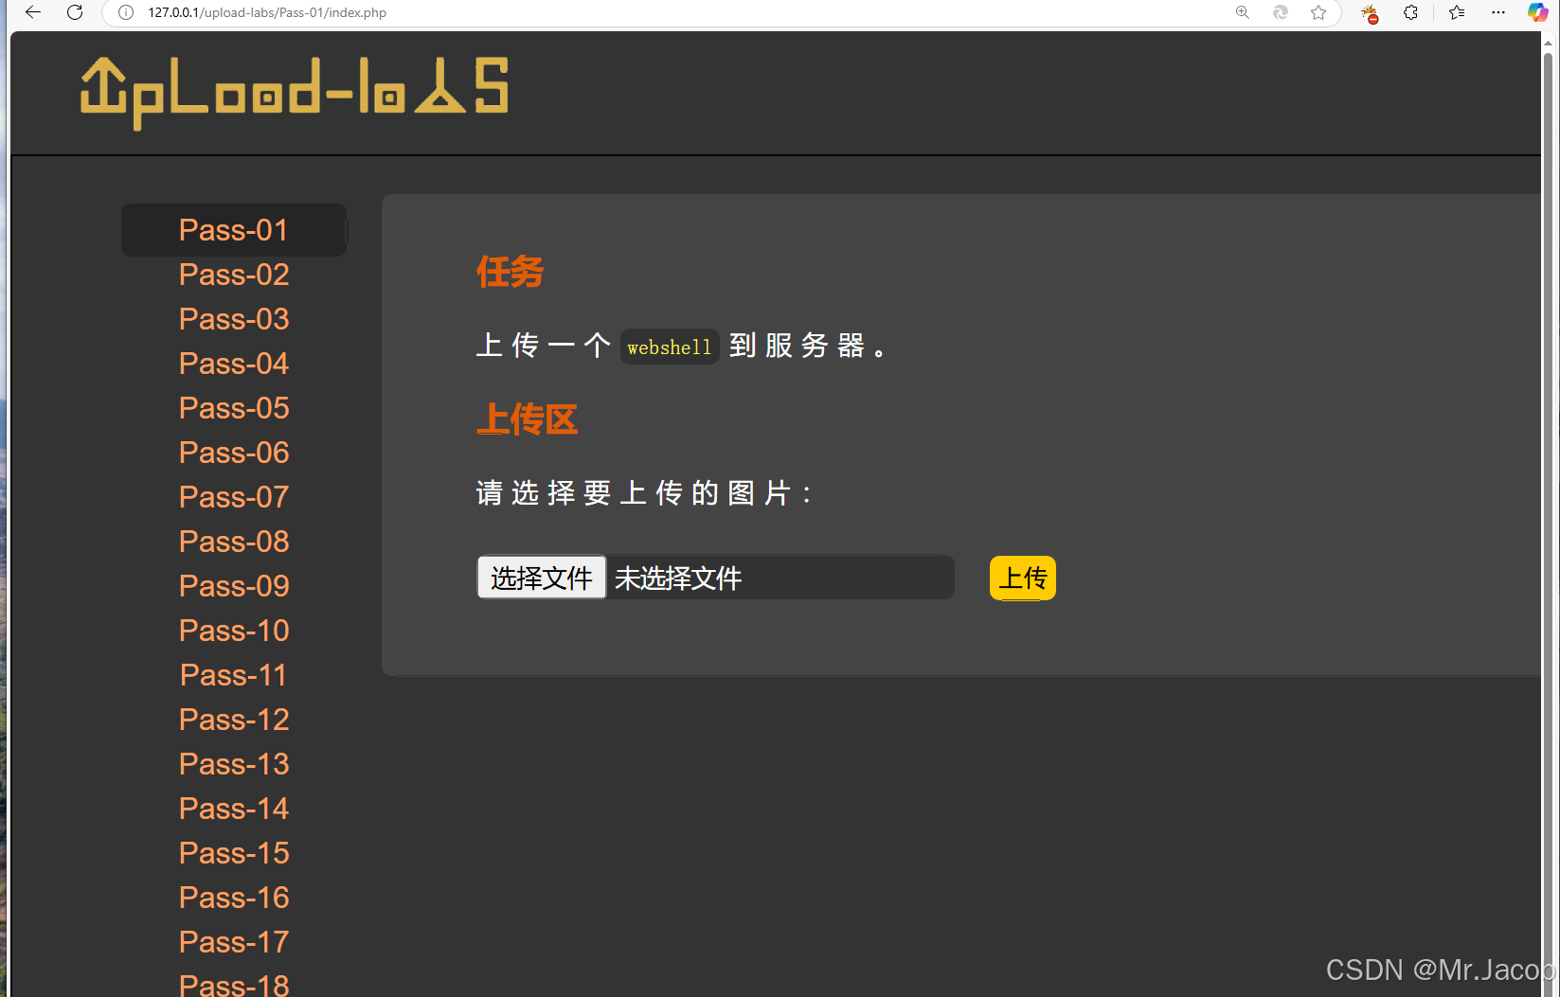Click the 任务 heading
Viewport: 1560px width, 997px height.
(x=510, y=273)
